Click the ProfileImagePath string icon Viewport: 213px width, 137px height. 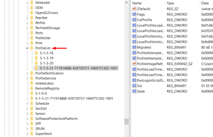tap(134, 64)
